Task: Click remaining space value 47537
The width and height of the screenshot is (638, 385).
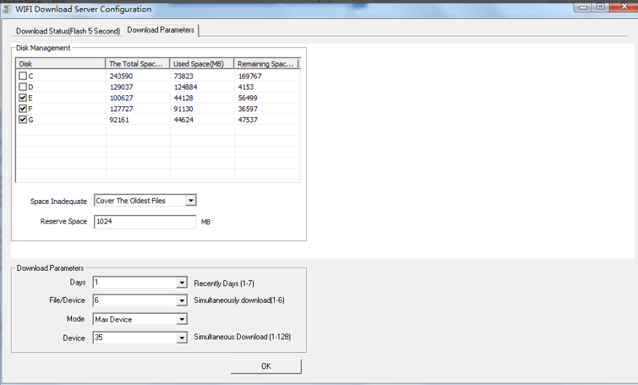Action: click(248, 120)
